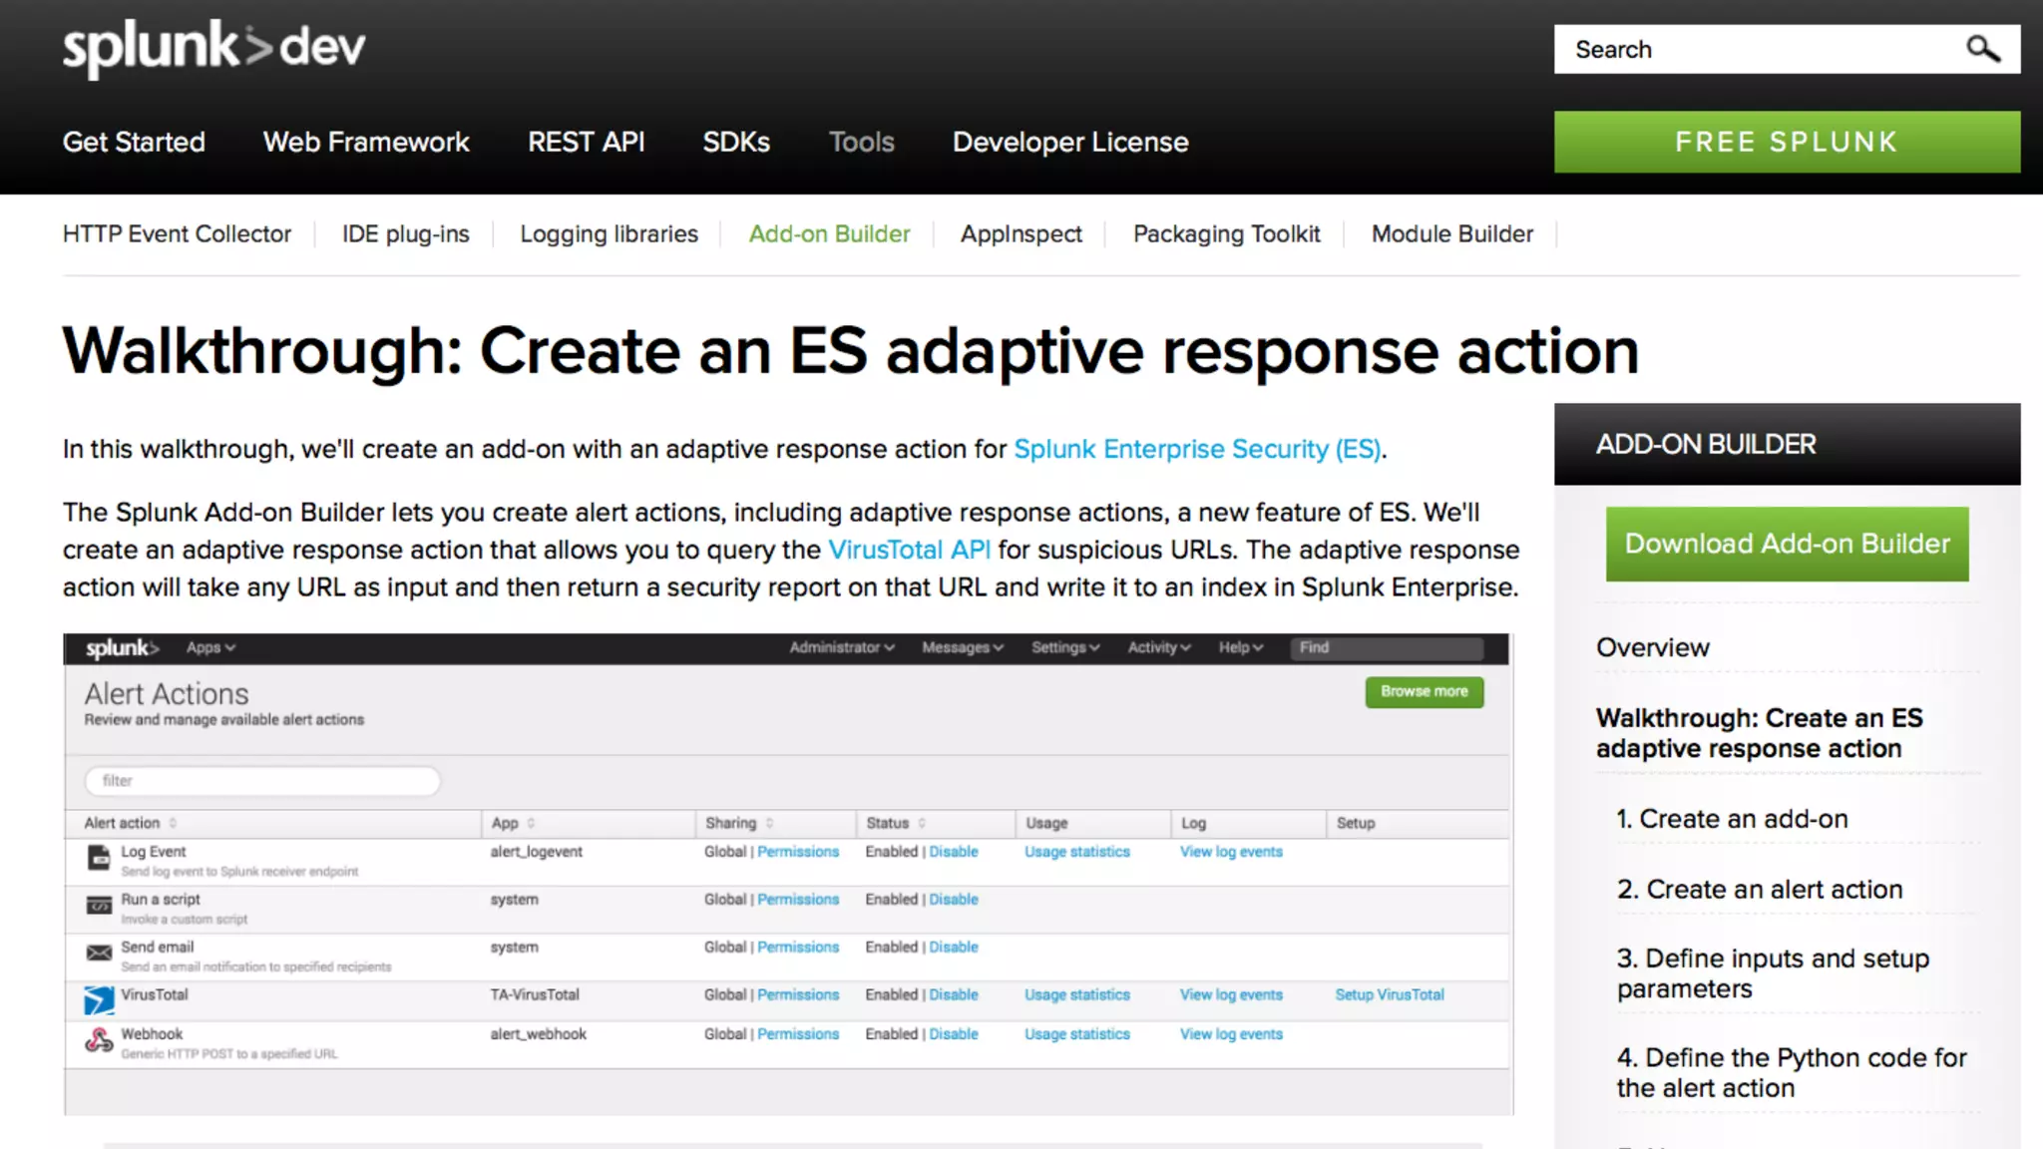The height and width of the screenshot is (1149, 2043).
Task: Go to sidebar step 2 Create an alert action
Action: coord(1760,890)
